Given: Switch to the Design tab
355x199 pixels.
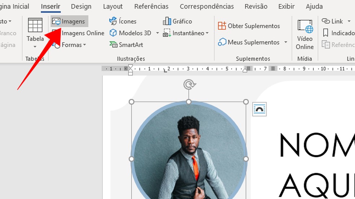Looking at the screenshot, I should (x=82, y=6).
